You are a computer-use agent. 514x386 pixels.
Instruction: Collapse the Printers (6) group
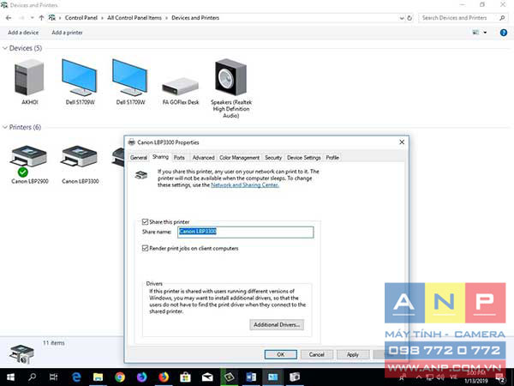(x=5, y=127)
